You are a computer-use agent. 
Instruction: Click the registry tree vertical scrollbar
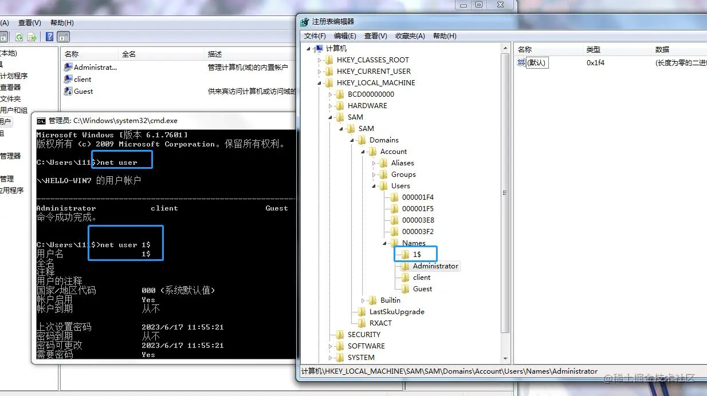pyautogui.click(x=505, y=193)
